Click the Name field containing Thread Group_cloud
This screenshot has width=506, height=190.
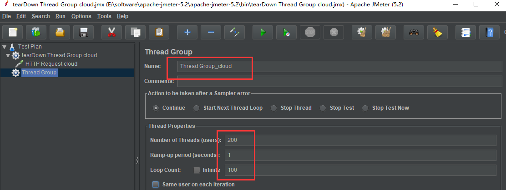point(340,66)
